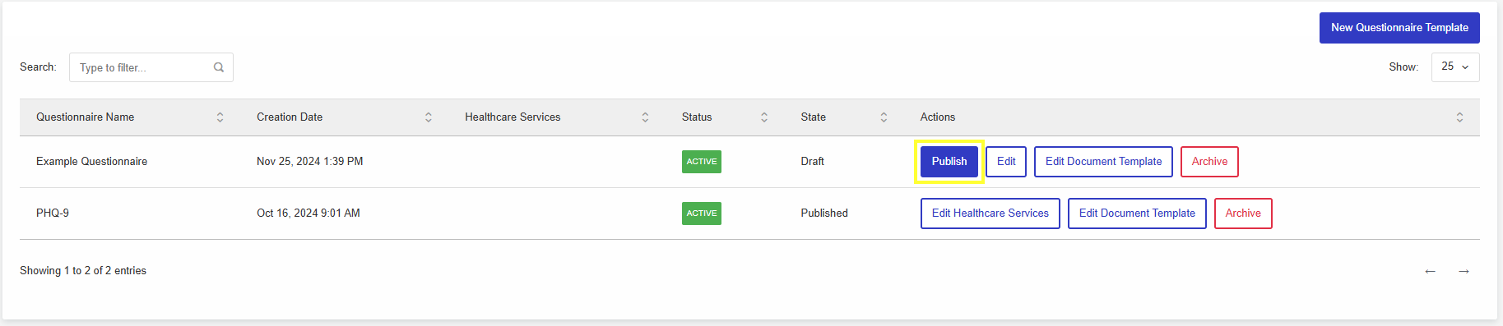The height and width of the screenshot is (326, 1503).
Task: Click the search magnifier icon
Action: tap(219, 67)
